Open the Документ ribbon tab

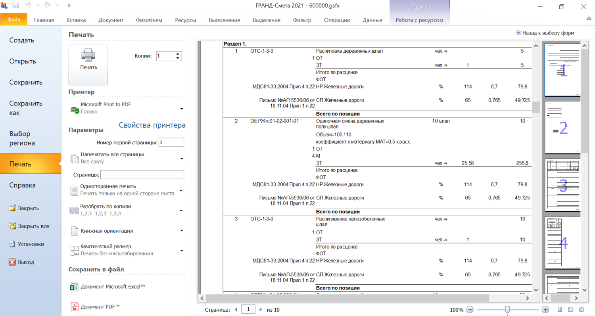click(111, 20)
